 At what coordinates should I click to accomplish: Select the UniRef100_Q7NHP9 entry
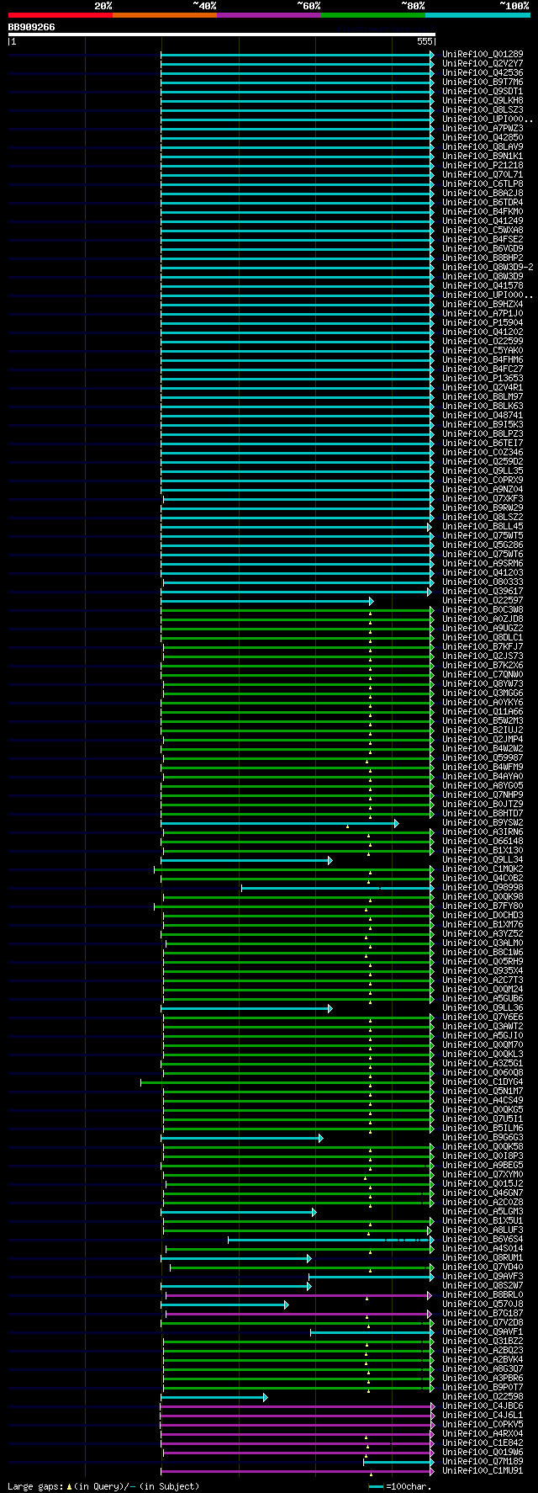(x=483, y=794)
